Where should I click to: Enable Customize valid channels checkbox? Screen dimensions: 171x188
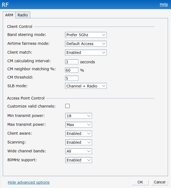coord(67,106)
